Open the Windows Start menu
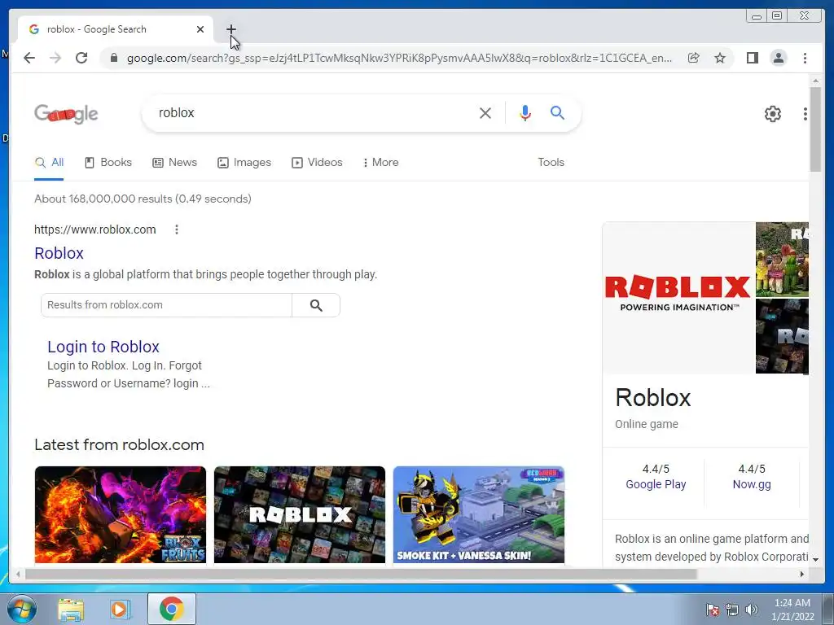This screenshot has height=625, width=834. [20, 609]
